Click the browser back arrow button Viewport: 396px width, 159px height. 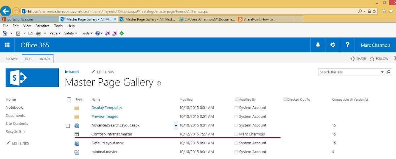[6, 11]
